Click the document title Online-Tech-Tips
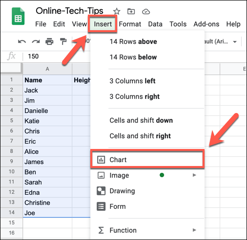247x240 pixels. (x=69, y=11)
